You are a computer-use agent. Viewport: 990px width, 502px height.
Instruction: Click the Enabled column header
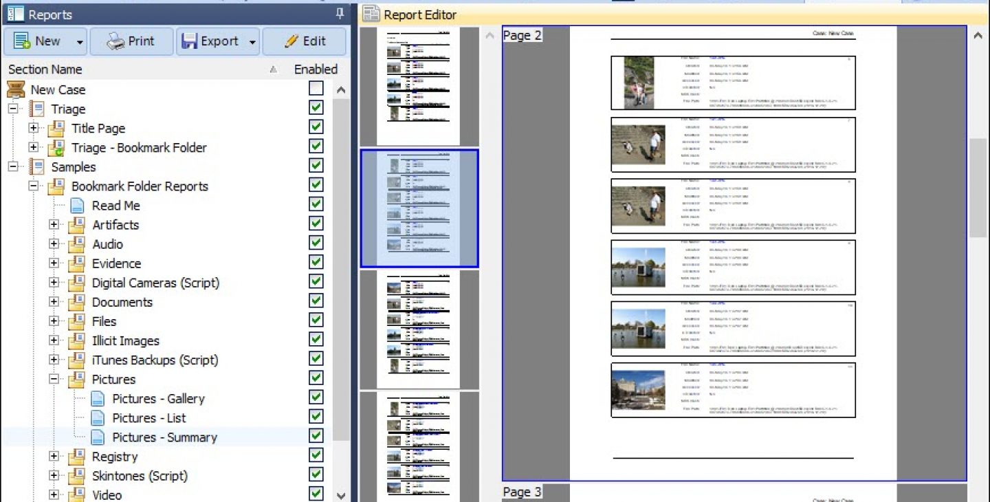(316, 69)
